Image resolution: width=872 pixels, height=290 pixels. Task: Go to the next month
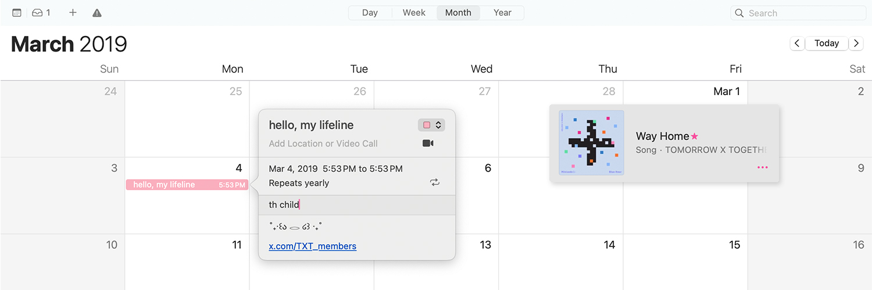click(x=856, y=43)
